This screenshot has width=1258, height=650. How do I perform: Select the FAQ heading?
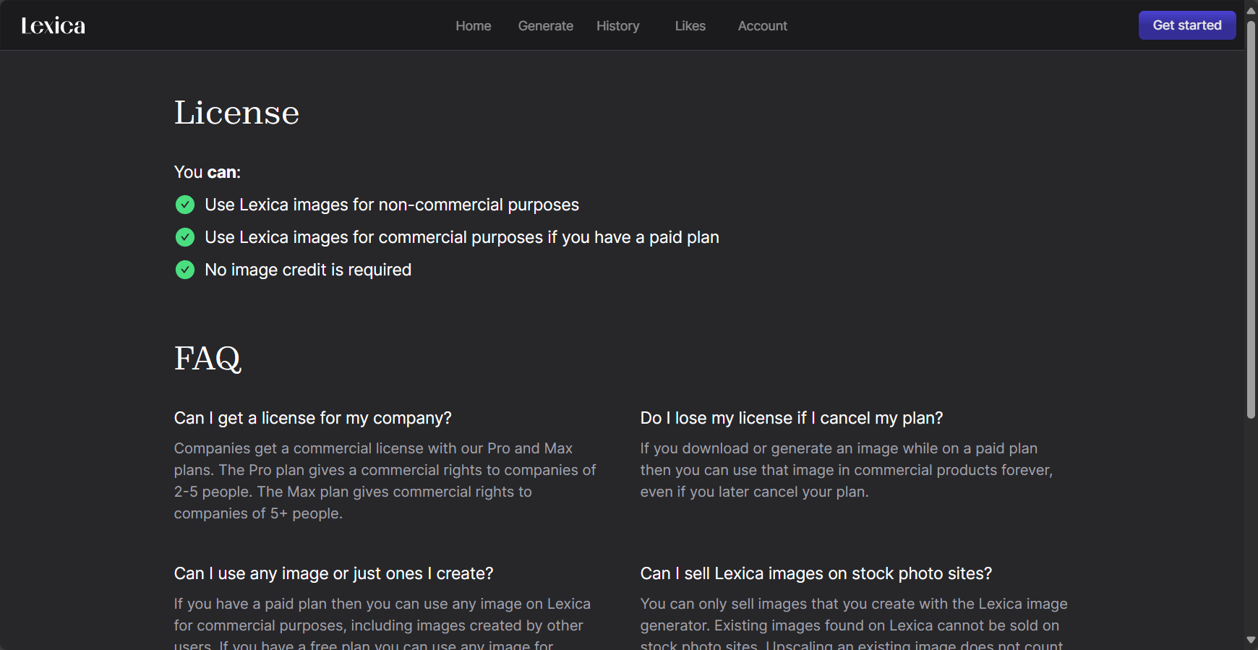point(207,359)
